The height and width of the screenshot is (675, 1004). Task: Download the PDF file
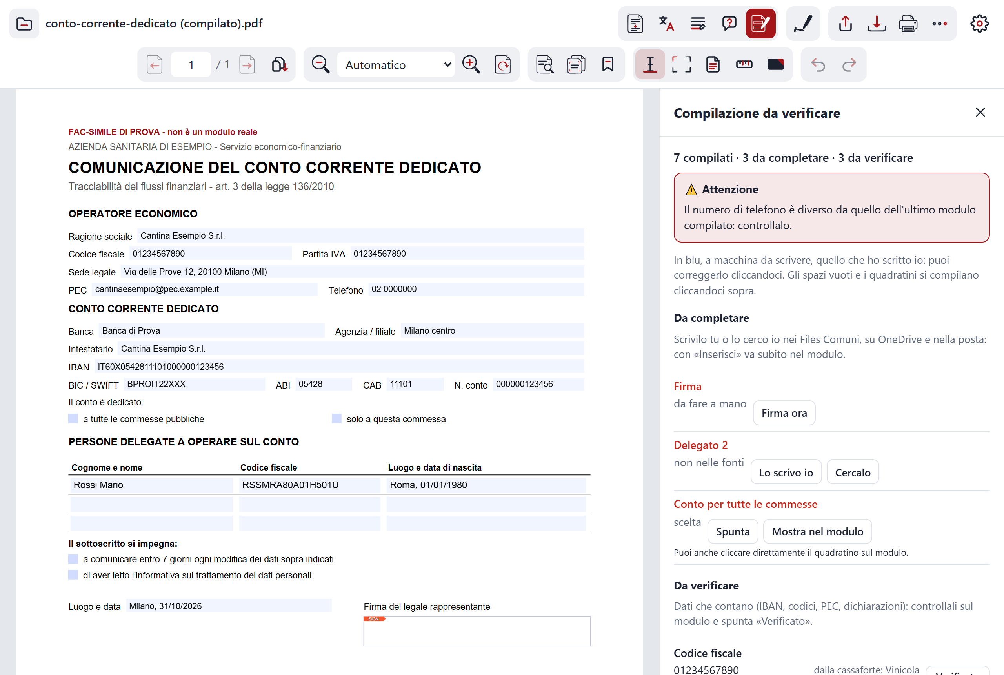(x=877, y=24)
